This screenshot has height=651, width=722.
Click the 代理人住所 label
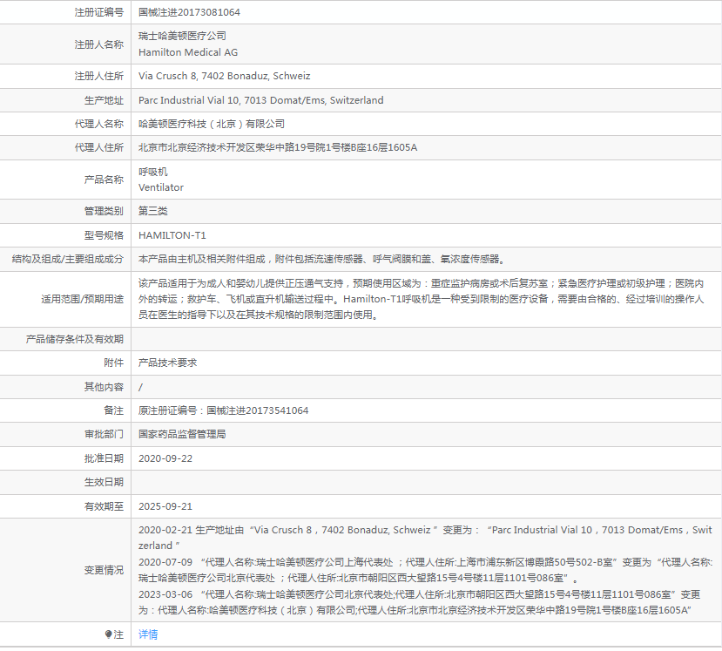click(99, 147)
